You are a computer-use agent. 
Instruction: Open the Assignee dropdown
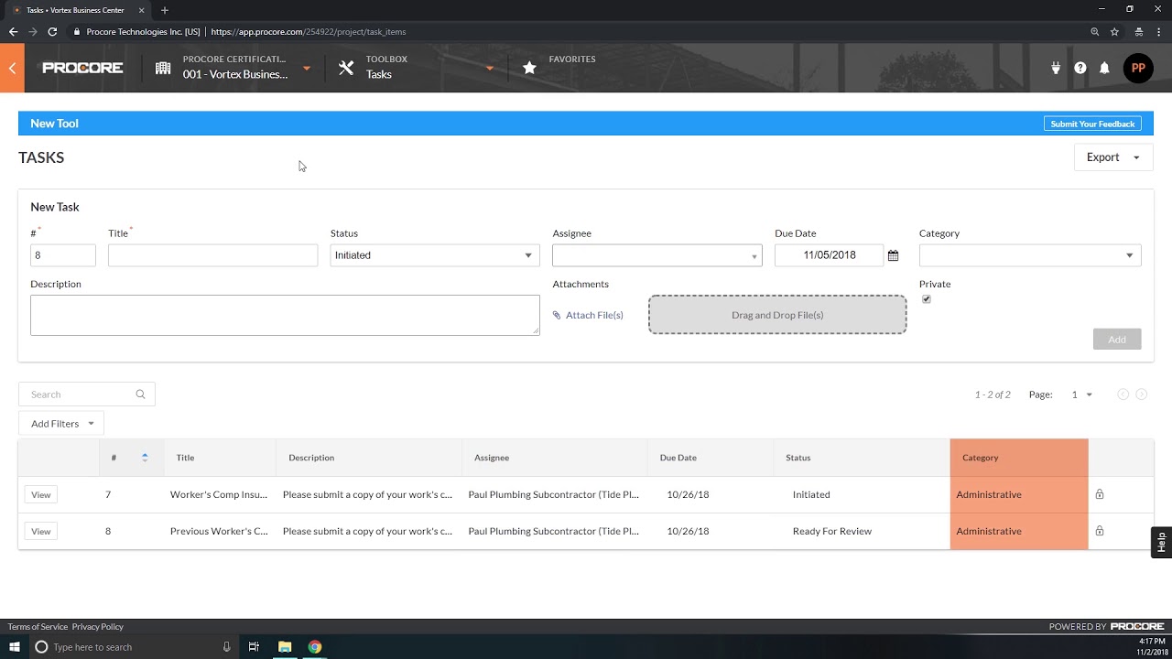click(657, 255)
